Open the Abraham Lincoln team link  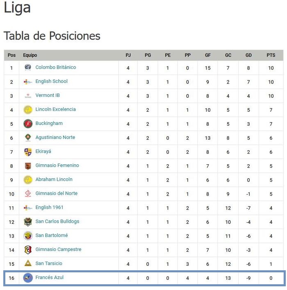(54, 180)
